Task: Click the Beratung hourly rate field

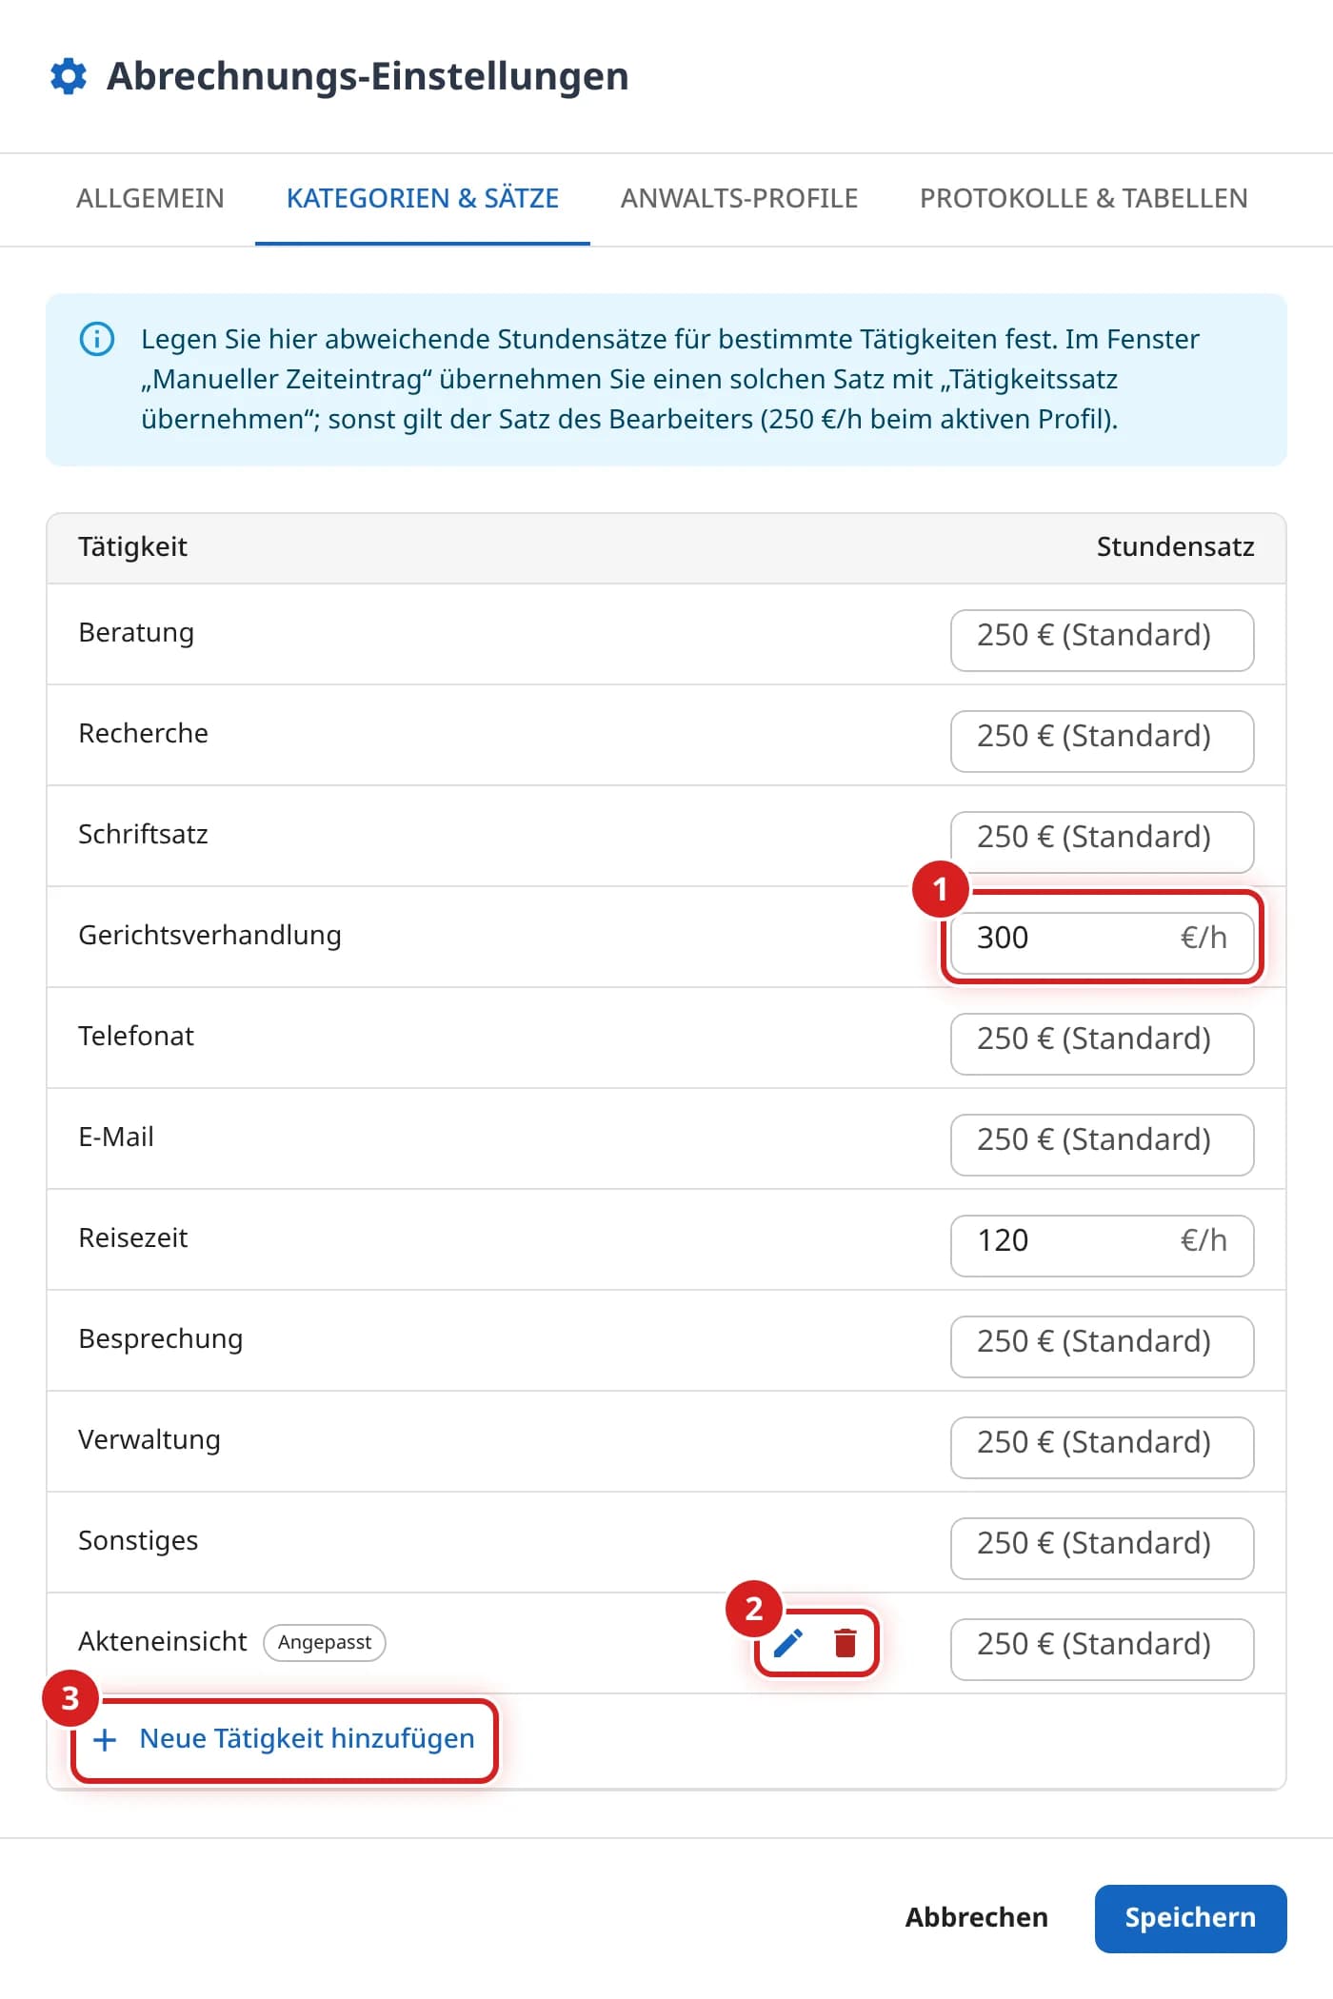Action: [1103, 641]
